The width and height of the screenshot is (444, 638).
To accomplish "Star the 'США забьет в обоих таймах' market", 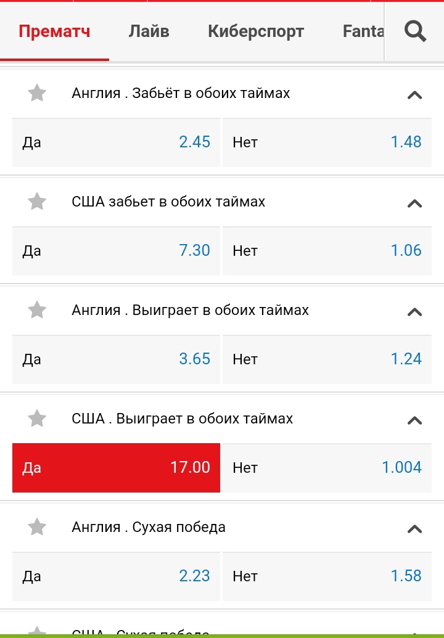I will click(x=37, y=202).
